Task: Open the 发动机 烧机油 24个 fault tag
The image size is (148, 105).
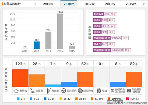Action: (x=105, y=26)
